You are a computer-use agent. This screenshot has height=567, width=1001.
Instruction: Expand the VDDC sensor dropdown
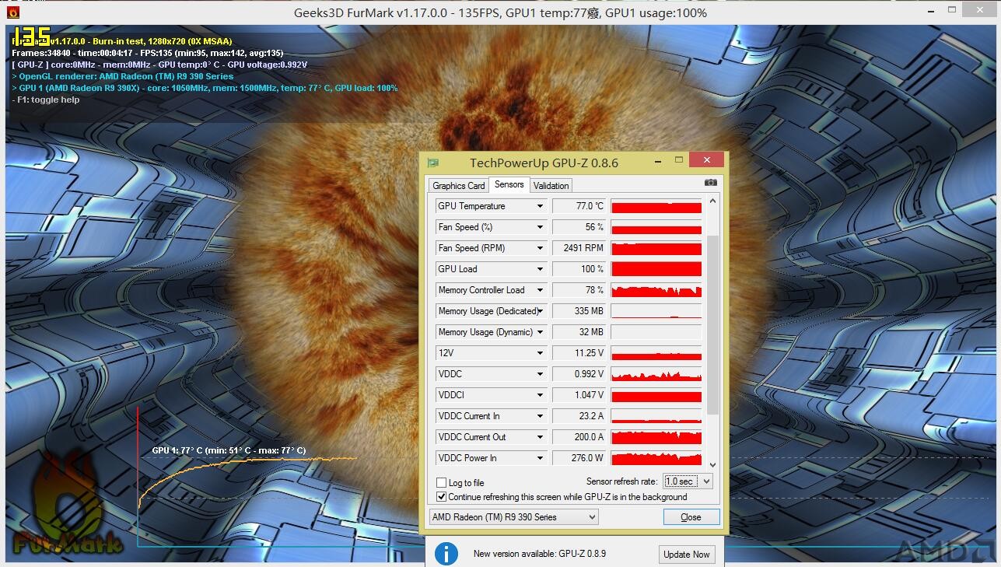[x=540, y=374]
